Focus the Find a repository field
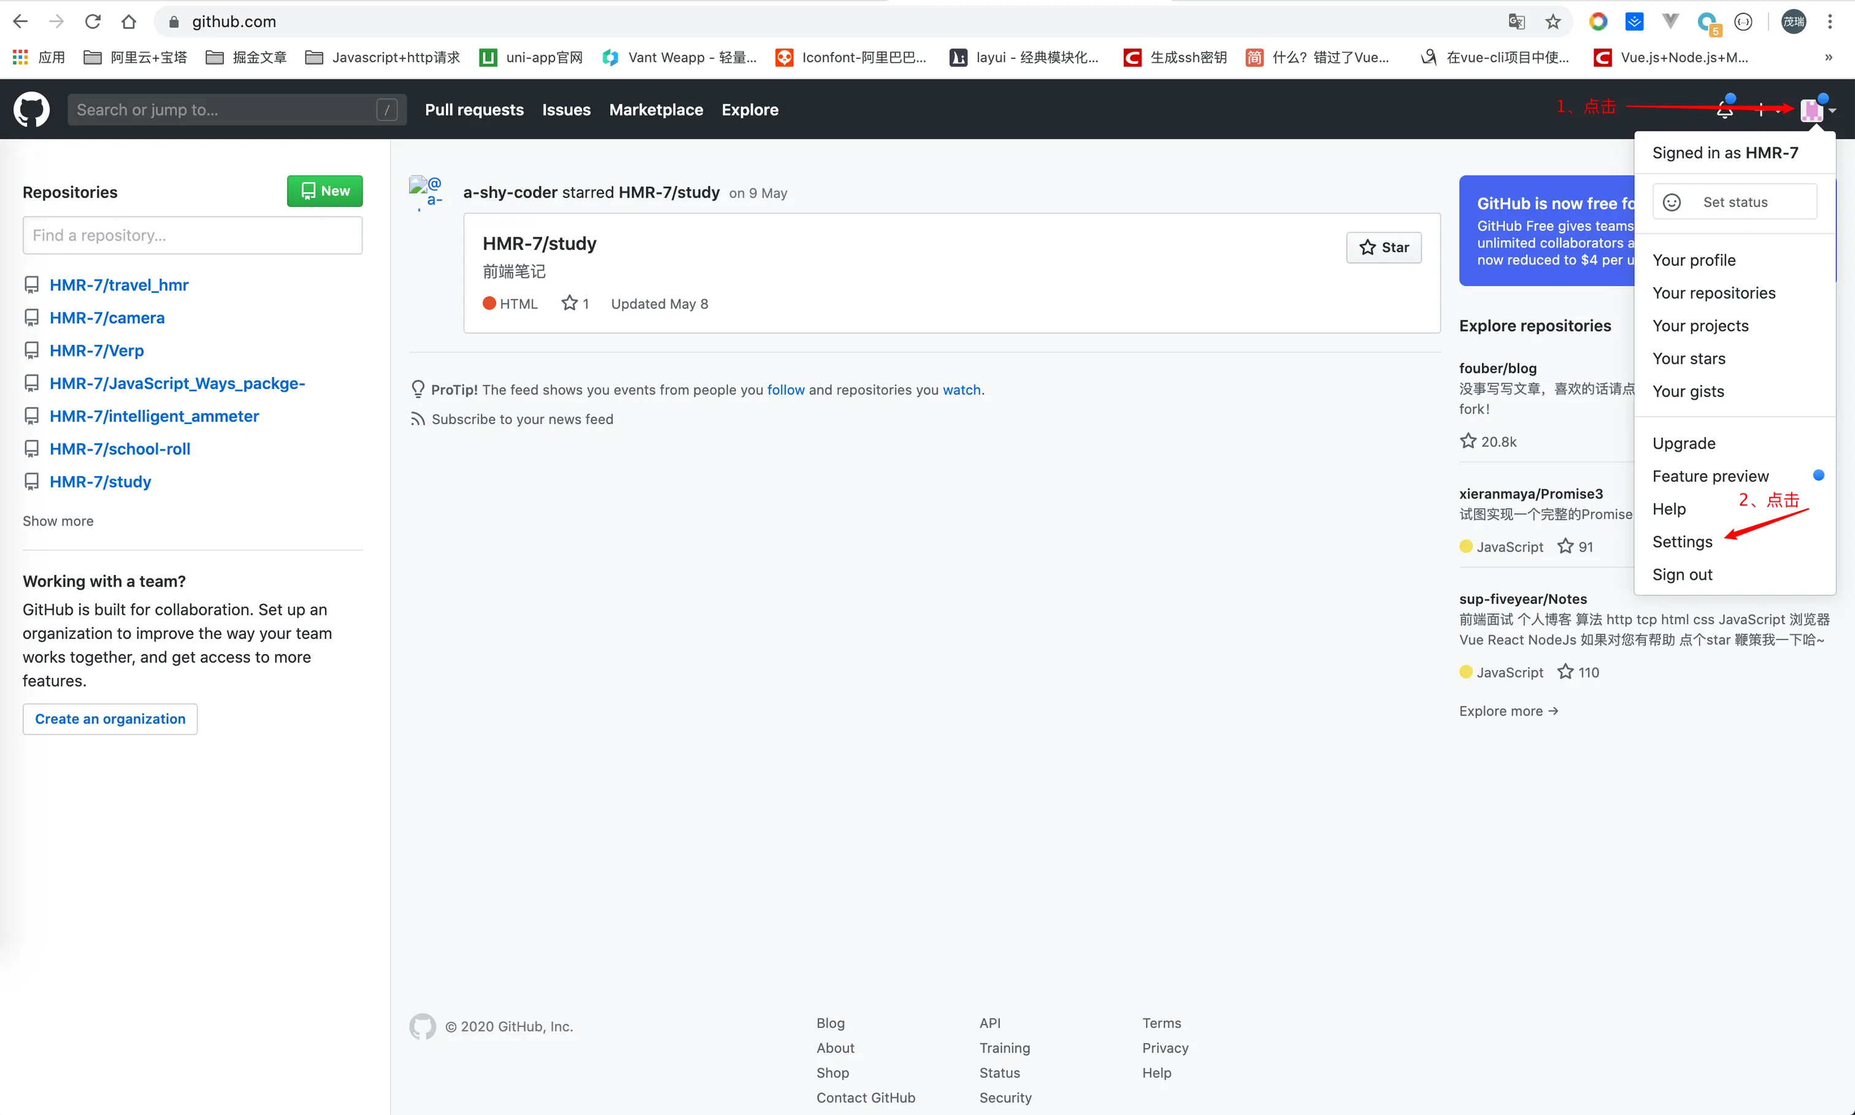 (192, 235)
